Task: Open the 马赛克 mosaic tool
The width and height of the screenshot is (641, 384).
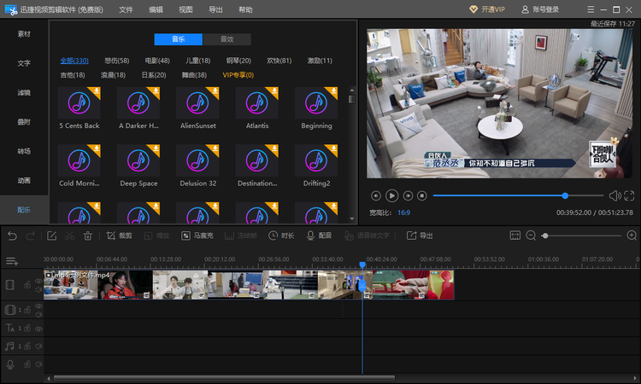Action: click(196, 236)
